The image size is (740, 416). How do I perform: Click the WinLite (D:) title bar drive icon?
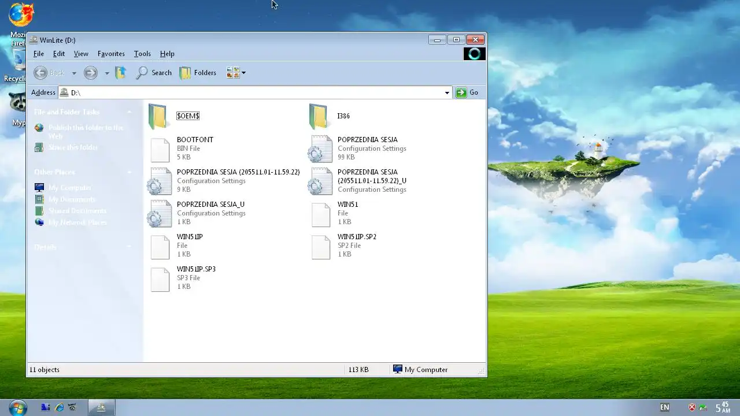click(x=34, y=40)
